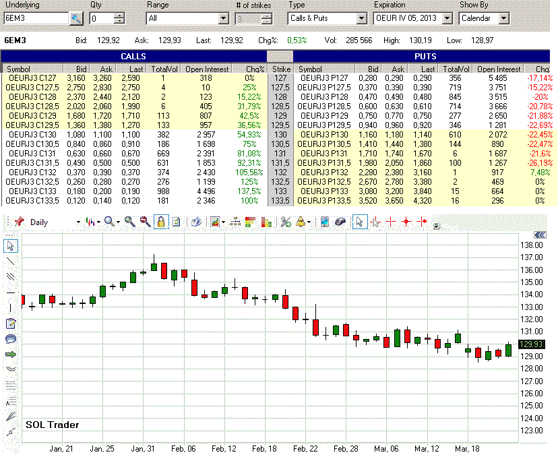Select the vertical line drawing tool

pos(11,308)
